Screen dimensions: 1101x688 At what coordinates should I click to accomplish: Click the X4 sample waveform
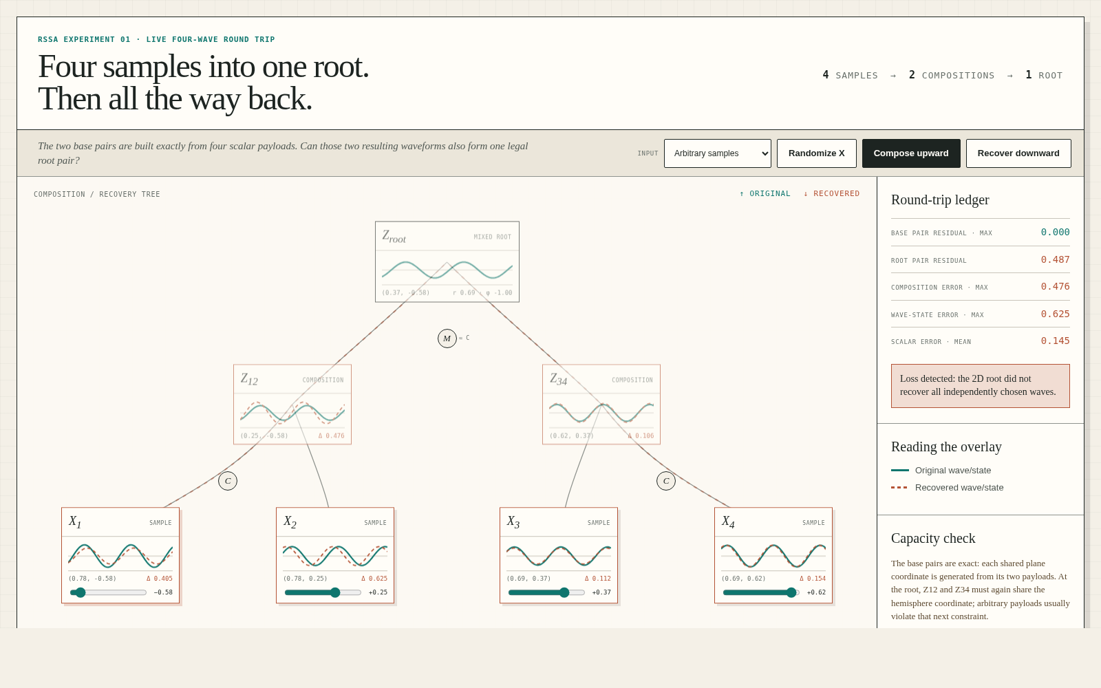773,555
